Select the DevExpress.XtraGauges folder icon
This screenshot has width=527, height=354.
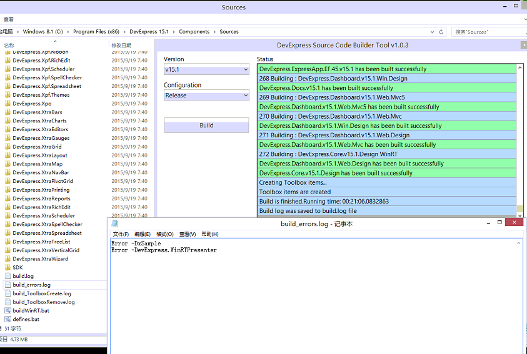[x=8, y=138]
